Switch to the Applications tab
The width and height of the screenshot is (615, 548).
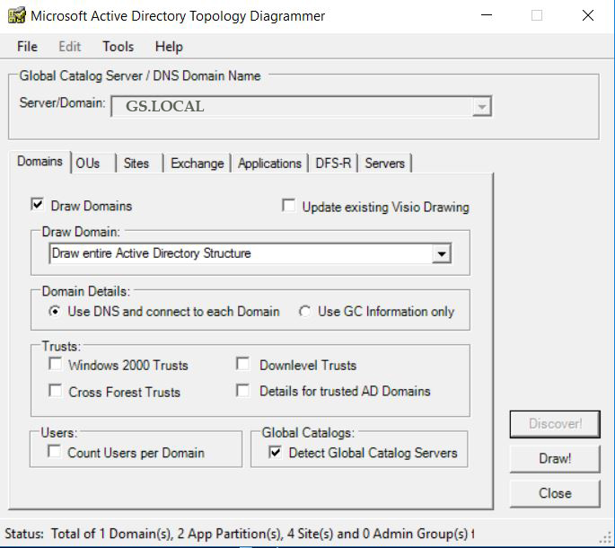click(269, 164)
